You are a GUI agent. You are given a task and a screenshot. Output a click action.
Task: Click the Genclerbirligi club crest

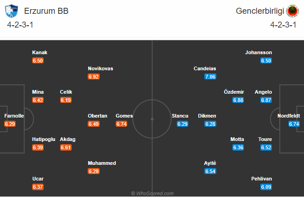293,11
